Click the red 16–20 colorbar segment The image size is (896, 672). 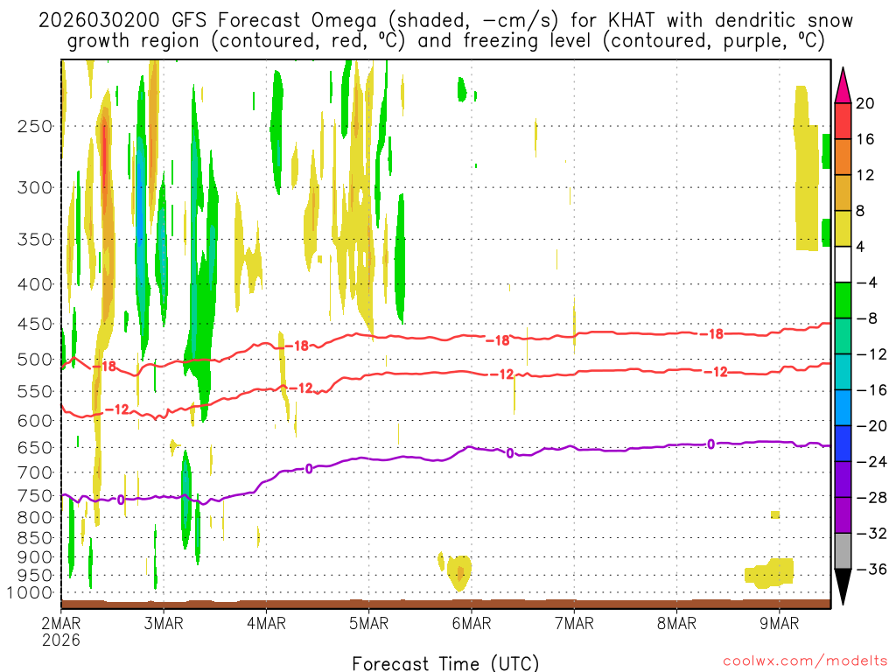click(843, 121)
